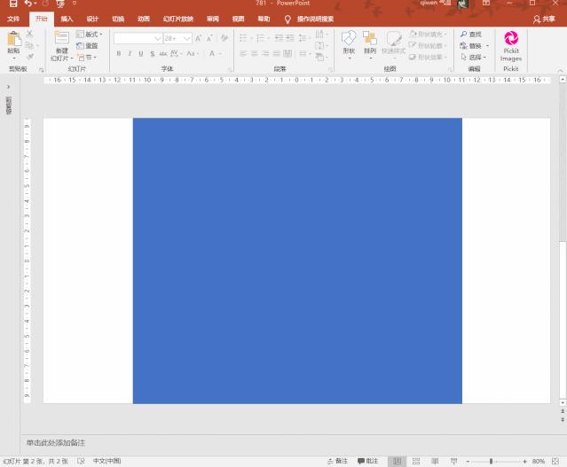Expand the Select (选择) dropdown
This screenshot has width=567, height=467.
[x=475, y=58]
